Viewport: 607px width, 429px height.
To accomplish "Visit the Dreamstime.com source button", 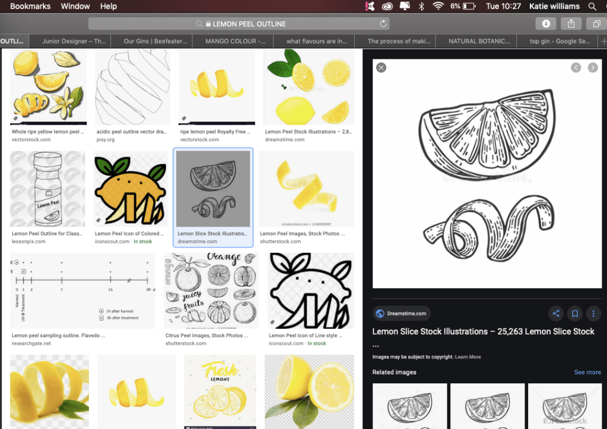I will (402, 313).
